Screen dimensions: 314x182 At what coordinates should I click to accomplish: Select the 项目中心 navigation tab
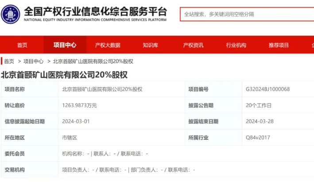tap(65, 45)
